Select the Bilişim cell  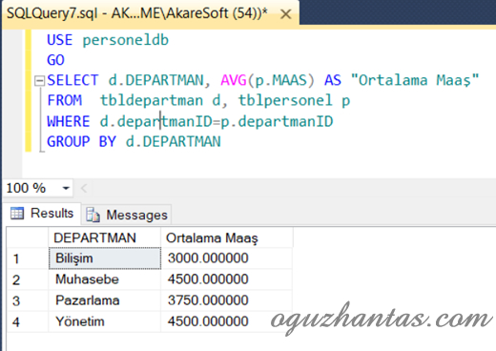[105, 258]
